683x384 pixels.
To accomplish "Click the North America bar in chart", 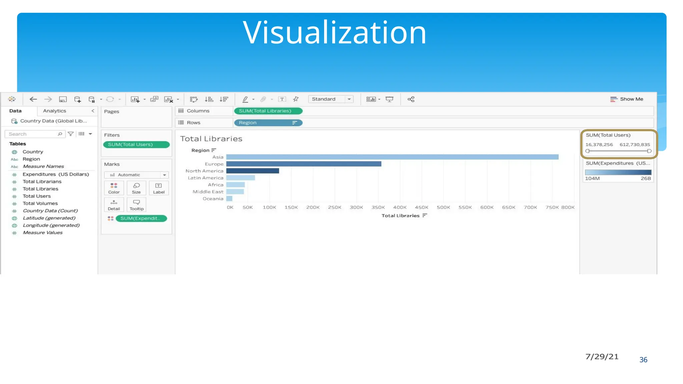I will [252, 171].
